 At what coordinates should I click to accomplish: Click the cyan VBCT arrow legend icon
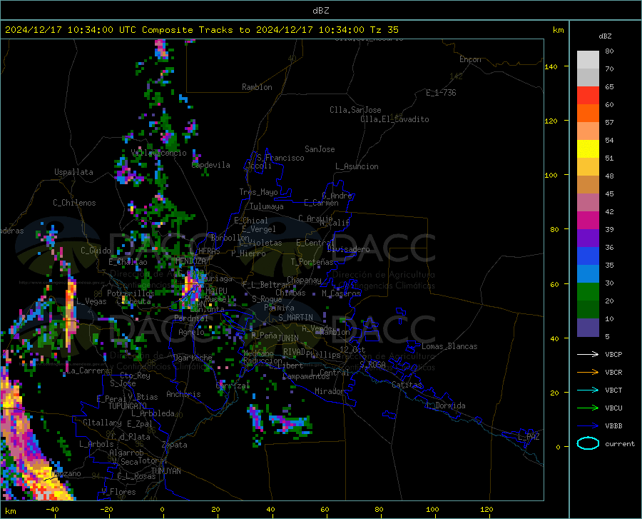pos(588,390)
